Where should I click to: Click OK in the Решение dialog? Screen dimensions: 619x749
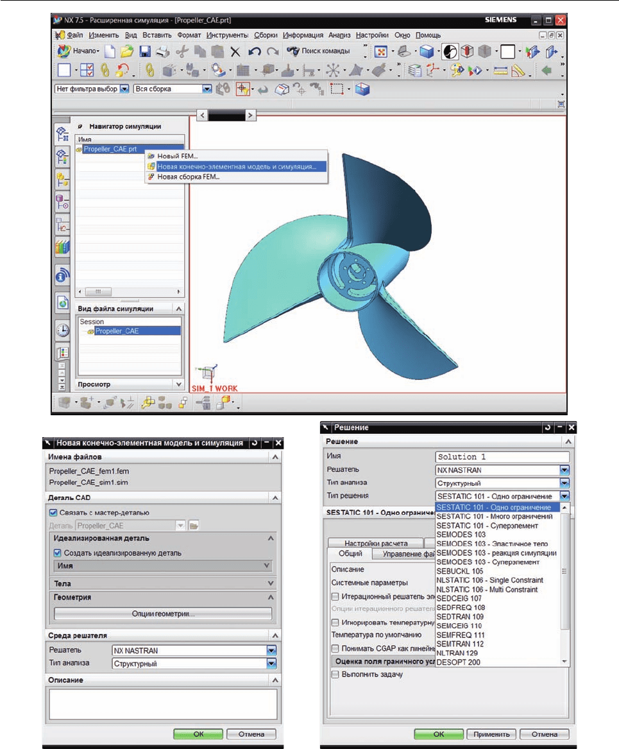[x=439, y=734]
